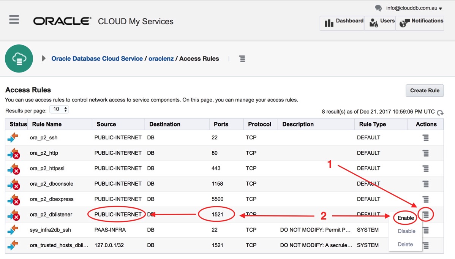This screenshot has width=455, height=259.
Task: Open the Dashboard toolbar button
Action: coord(343,23)
